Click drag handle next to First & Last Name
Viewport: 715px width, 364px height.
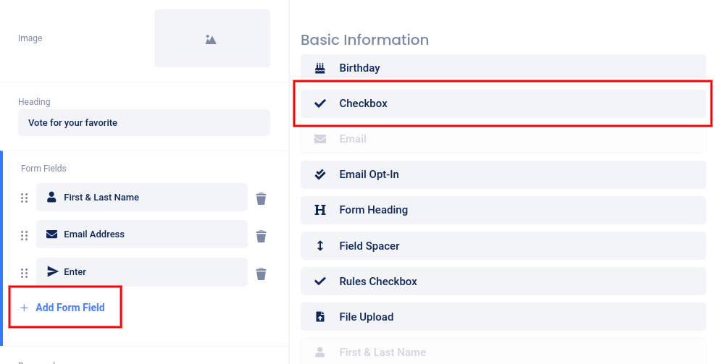24,198
